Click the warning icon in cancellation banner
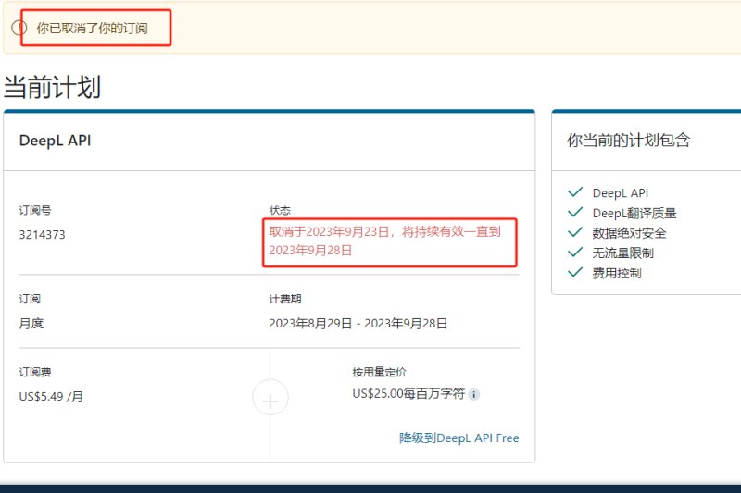 coord(19,28)
